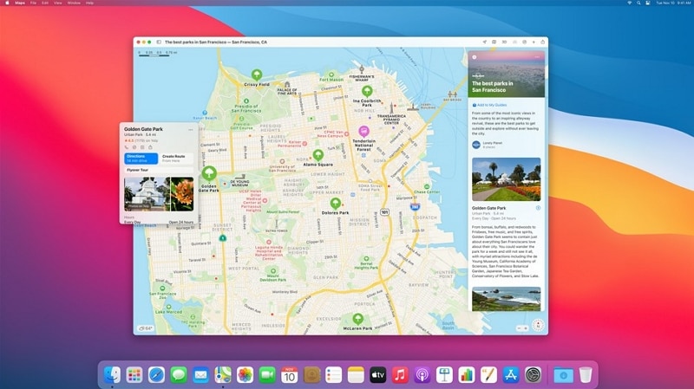Open Look Around binoculars in the toolbar
The height and width of the screenshot is (389, 694).
[514, 42]
